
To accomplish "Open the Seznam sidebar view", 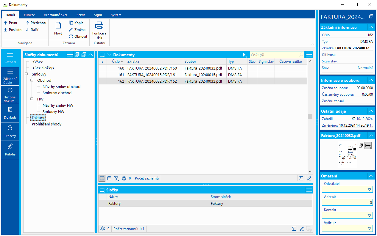I will click(10, 58).
